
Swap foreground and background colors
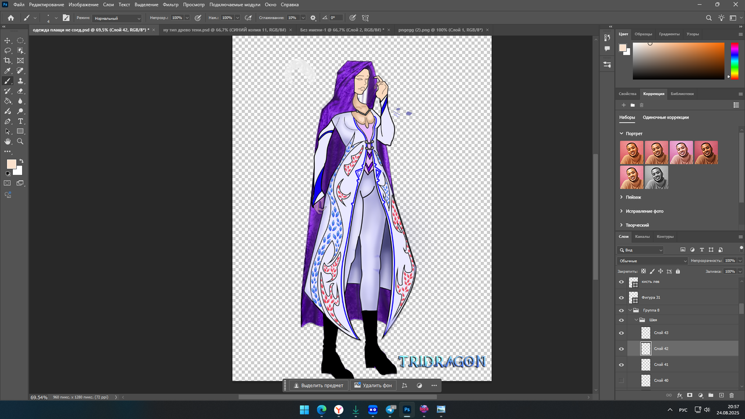pyautogui.click(x=21, y=161)
